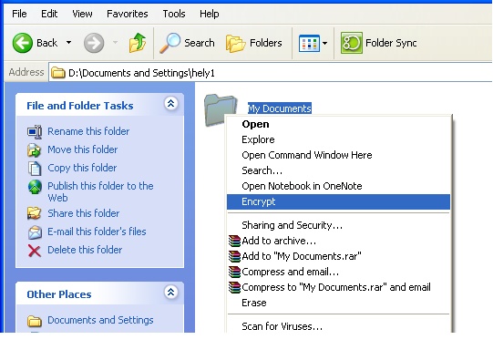Choose Encrypt in the context menu
The height and width of the screenshot is (350, 493).
click(338, 201)
